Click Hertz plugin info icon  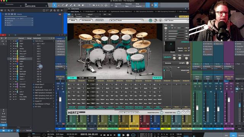click(x=183, y=112)
